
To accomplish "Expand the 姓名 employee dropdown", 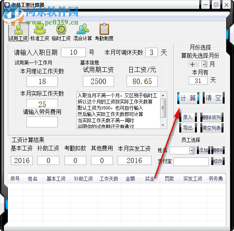I will [192, 150].
